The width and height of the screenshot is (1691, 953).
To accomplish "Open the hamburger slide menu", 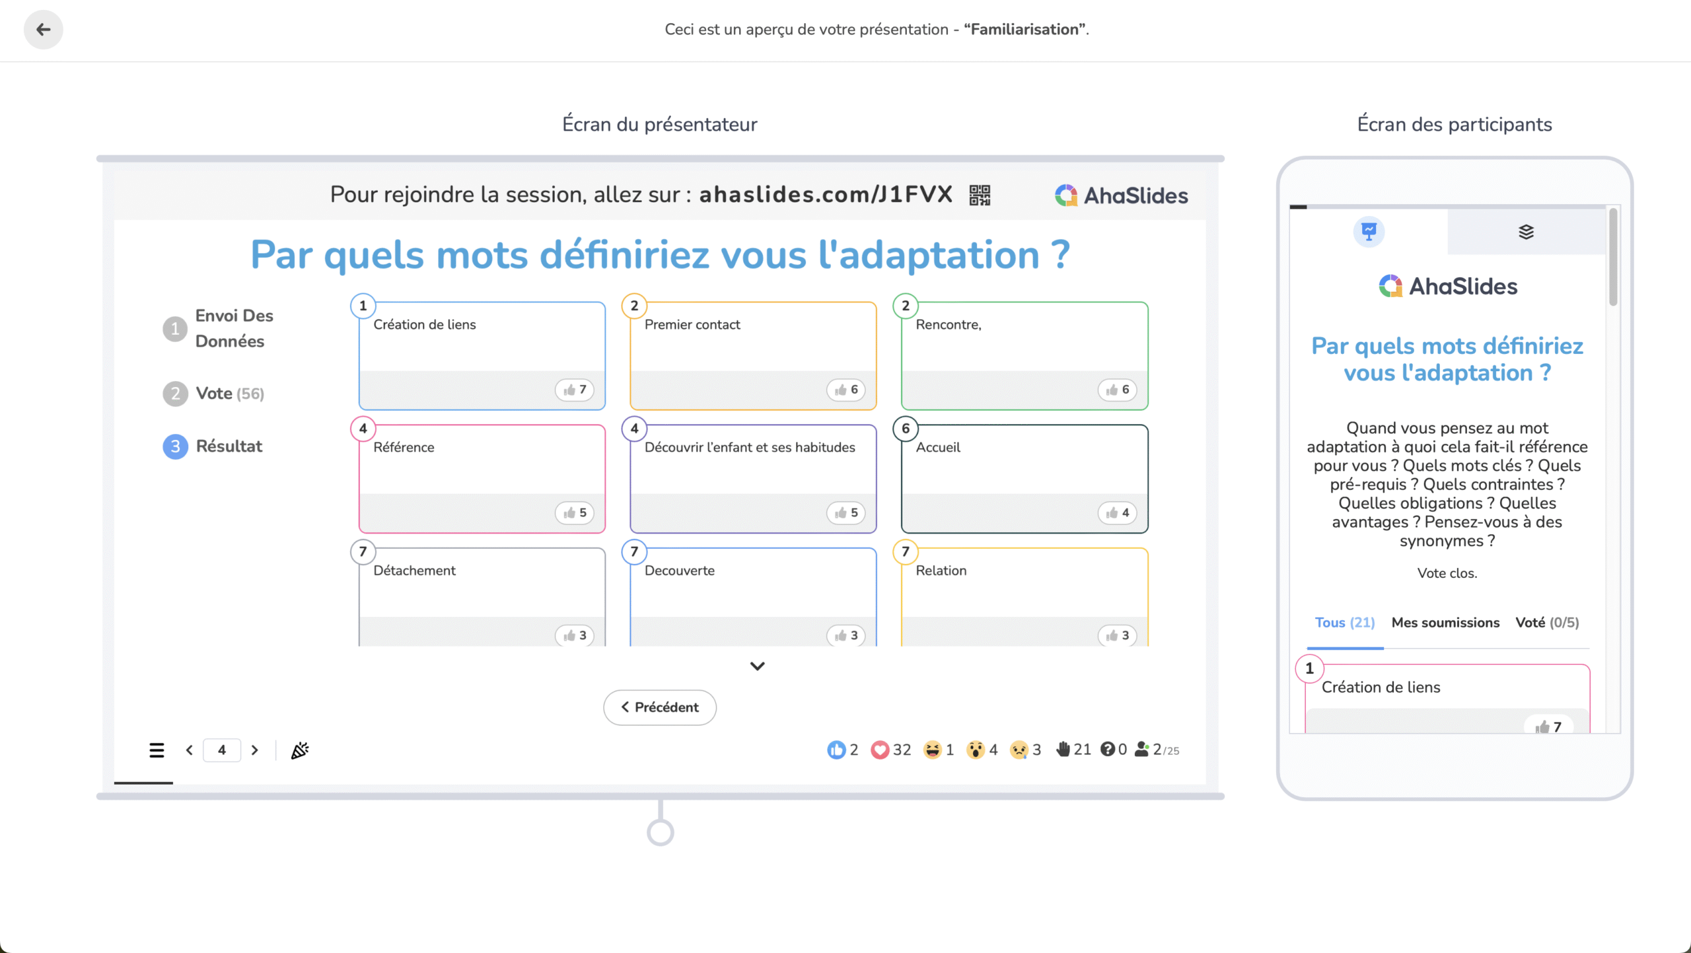I will [x=157, y=750].
